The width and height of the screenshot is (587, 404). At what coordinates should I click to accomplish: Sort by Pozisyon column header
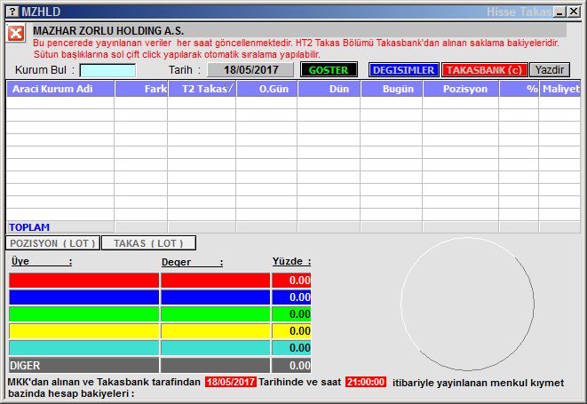point(461,89)
